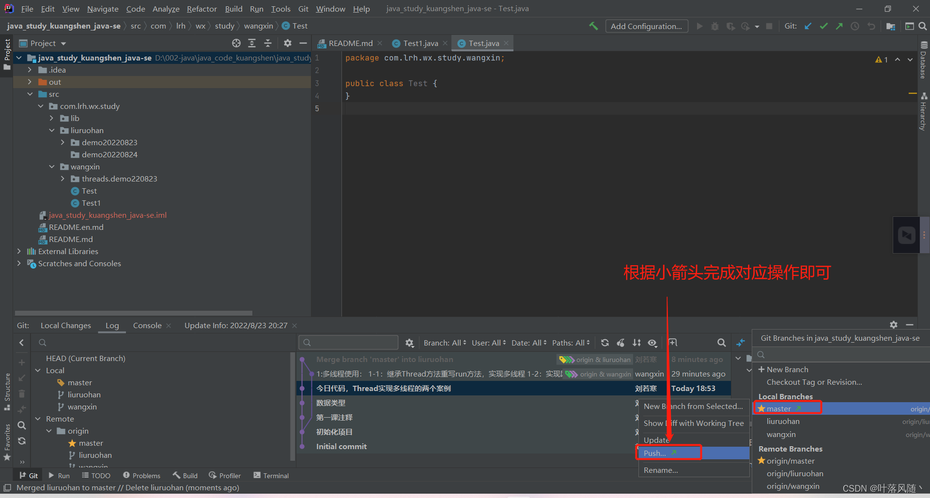Select Show Diff with Working Tree
The width and height of the screenshot is (930, 498).
[x=693, y=423]
